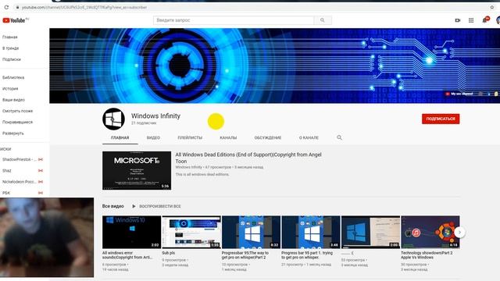Focus the search input field
Image resolution: width=500 pixels, height=281 pixels.
coord(234,20)
